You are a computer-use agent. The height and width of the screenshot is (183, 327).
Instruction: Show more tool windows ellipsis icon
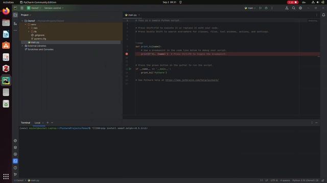pyautogui.click(x=15, y=30)
